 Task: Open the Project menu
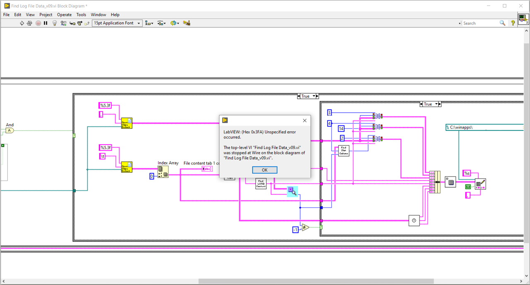tap(46, 14)
